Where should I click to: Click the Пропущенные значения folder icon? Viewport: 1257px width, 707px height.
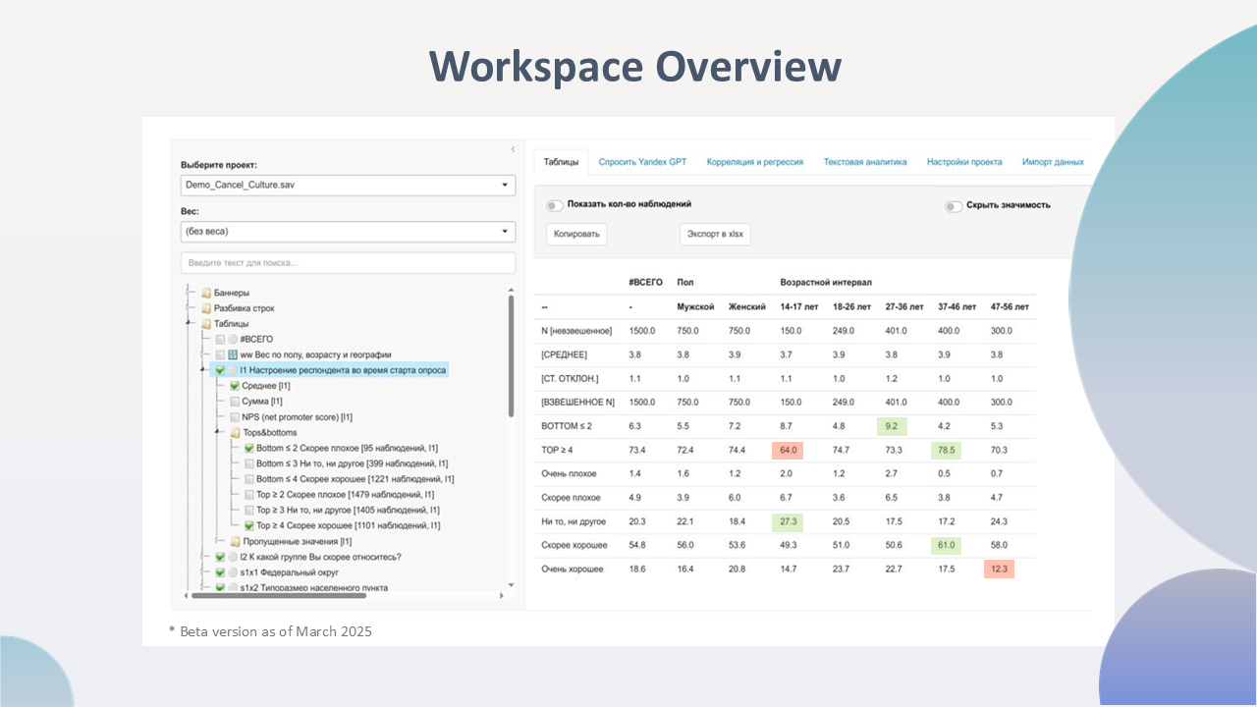pyautogui.click(x=235, y=542)
